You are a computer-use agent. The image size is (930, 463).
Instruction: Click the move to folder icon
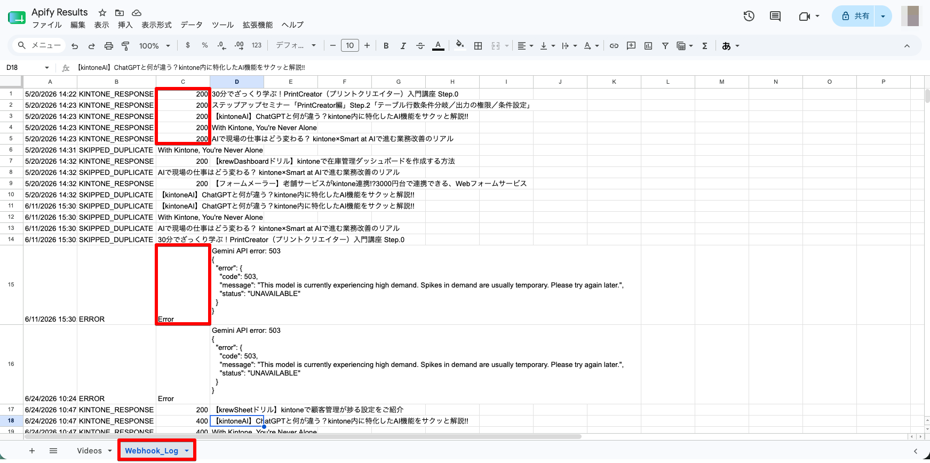120,12
